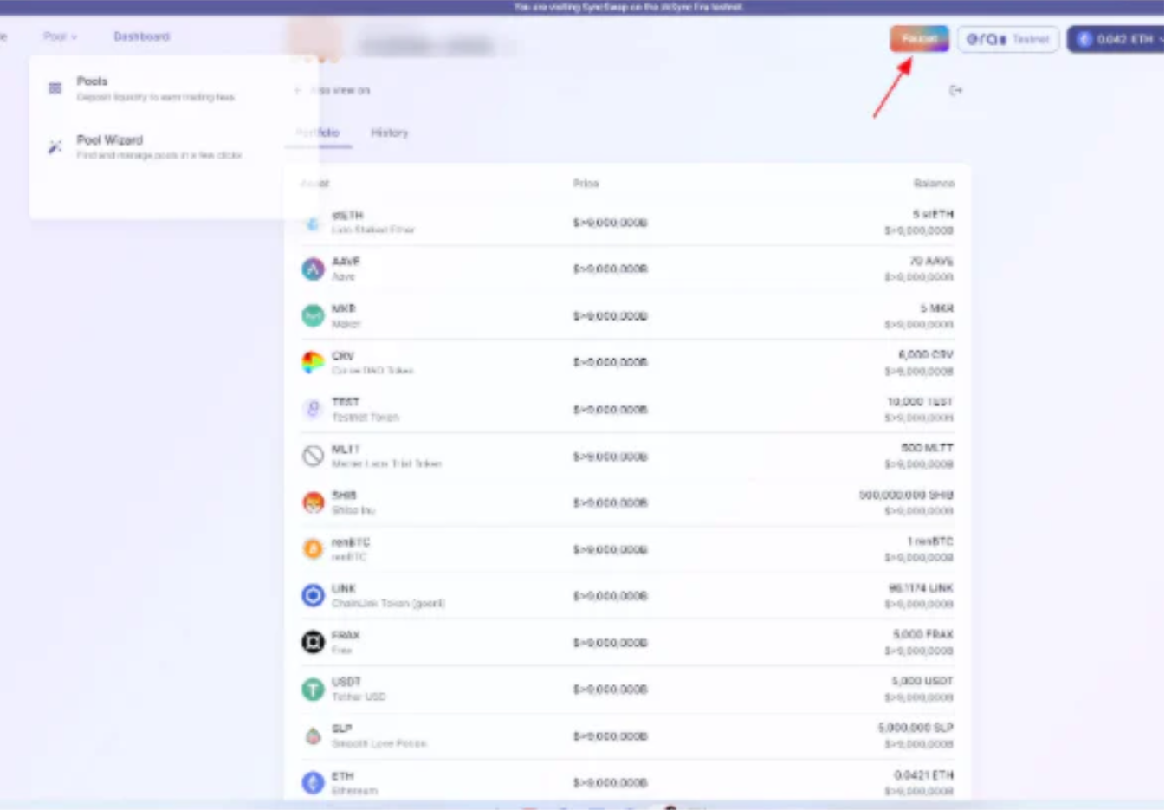Image resolution: width=1165 pixels, height=810 pixels.
Task: Click the LINK token icon
Action: click(x=313, y=596)
